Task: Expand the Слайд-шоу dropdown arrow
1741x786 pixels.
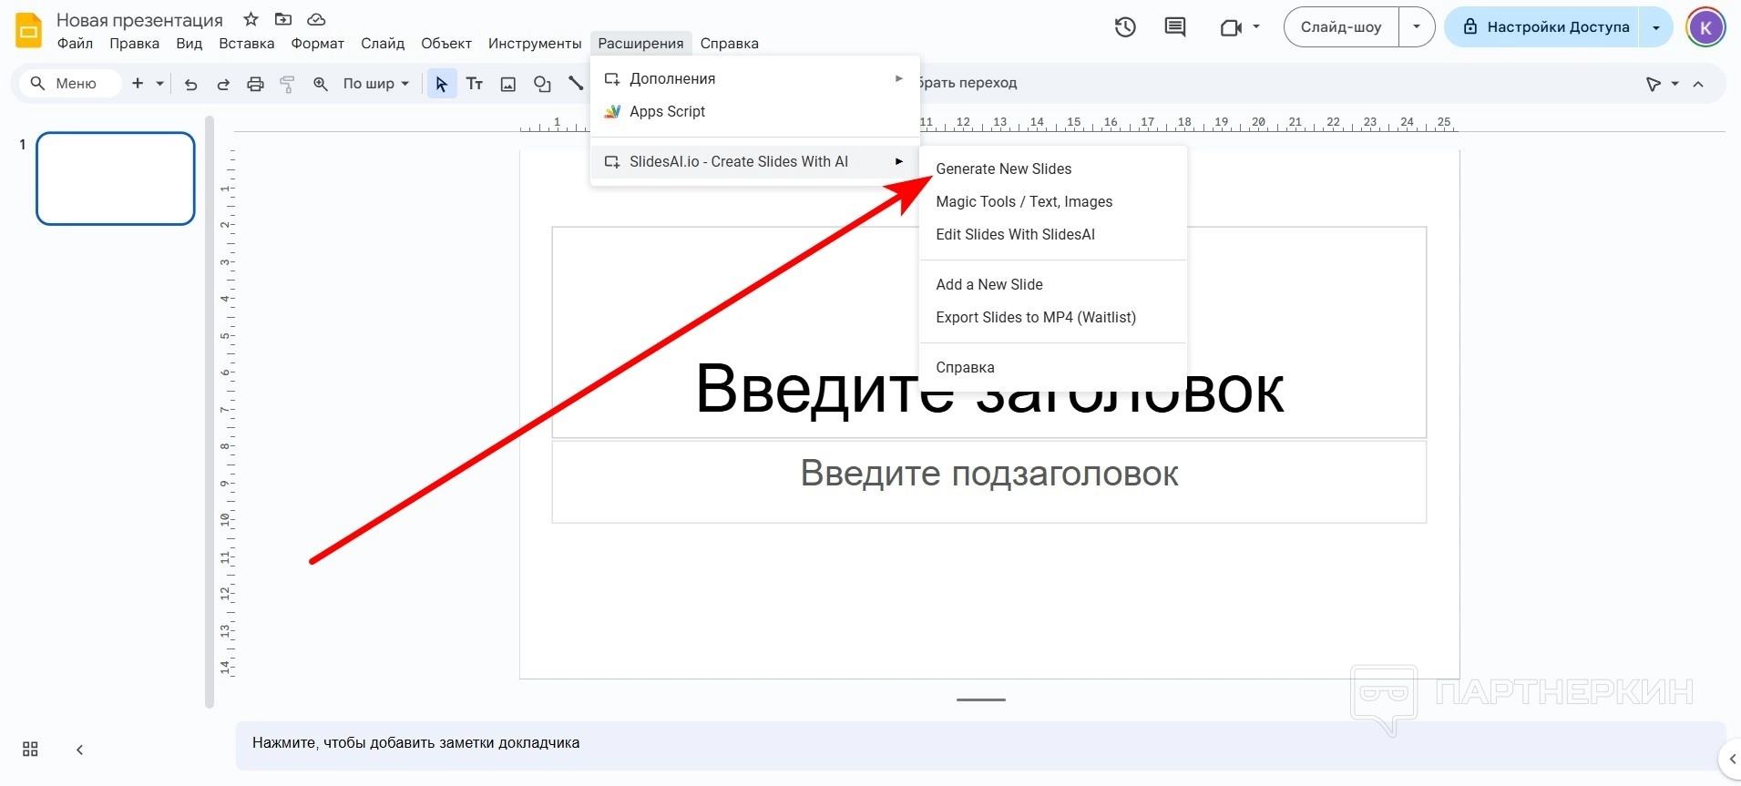Action: tap(1416, 27)
